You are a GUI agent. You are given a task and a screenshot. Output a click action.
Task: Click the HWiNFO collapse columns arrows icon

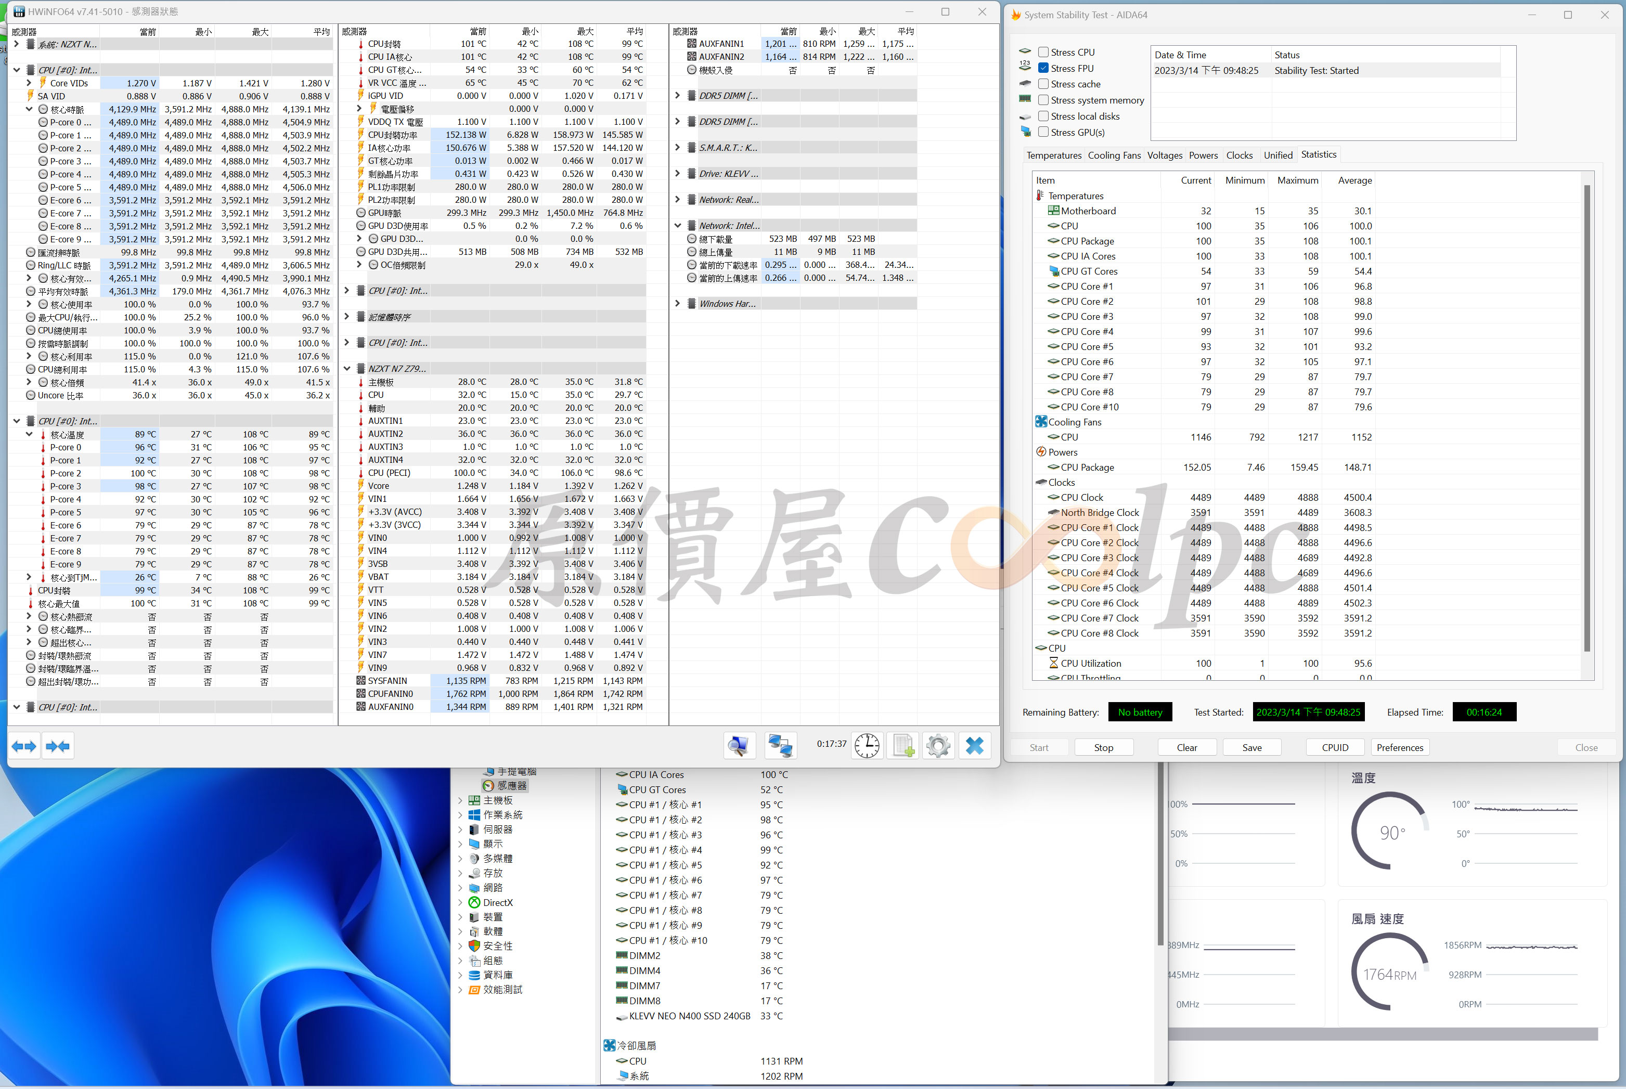pyautogui.click(x=57, y=747)
